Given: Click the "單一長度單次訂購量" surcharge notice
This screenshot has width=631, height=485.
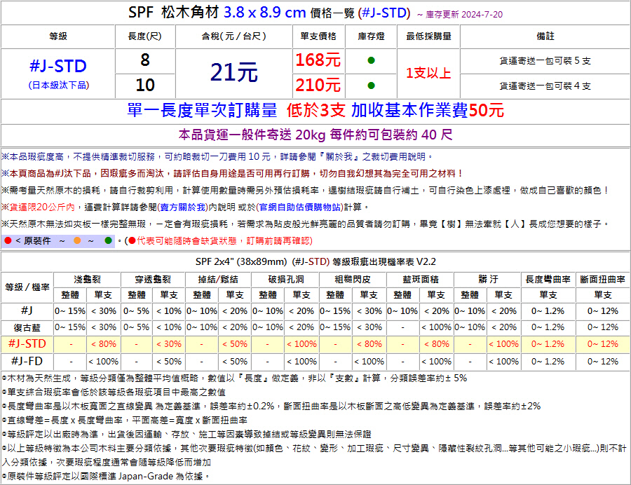Looking at the screenshot, I should pos(315,110).
